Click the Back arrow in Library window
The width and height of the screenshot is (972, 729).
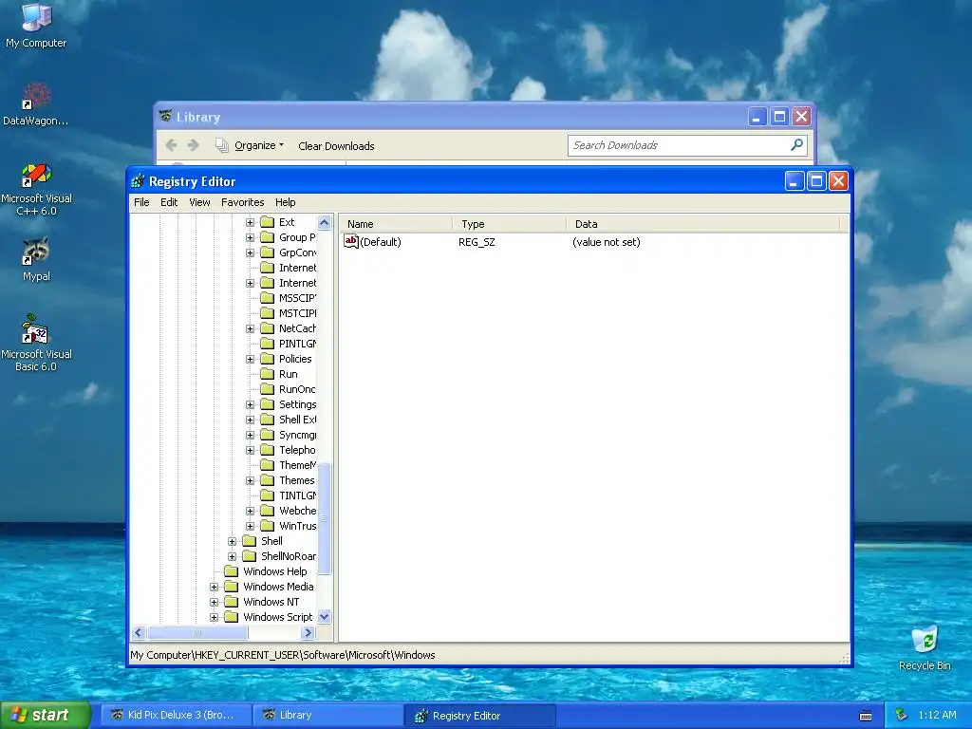coord(172,145)
